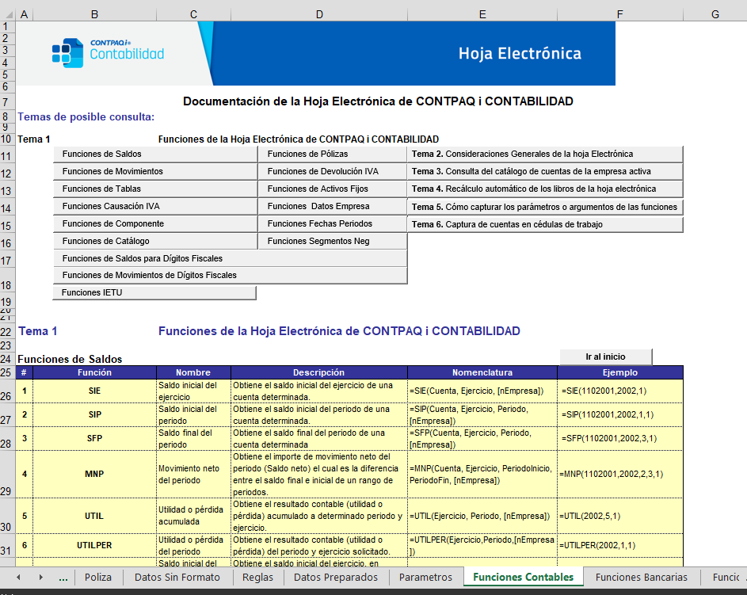Click the Ejemplo column heading cell

click(x=620, y=372)
